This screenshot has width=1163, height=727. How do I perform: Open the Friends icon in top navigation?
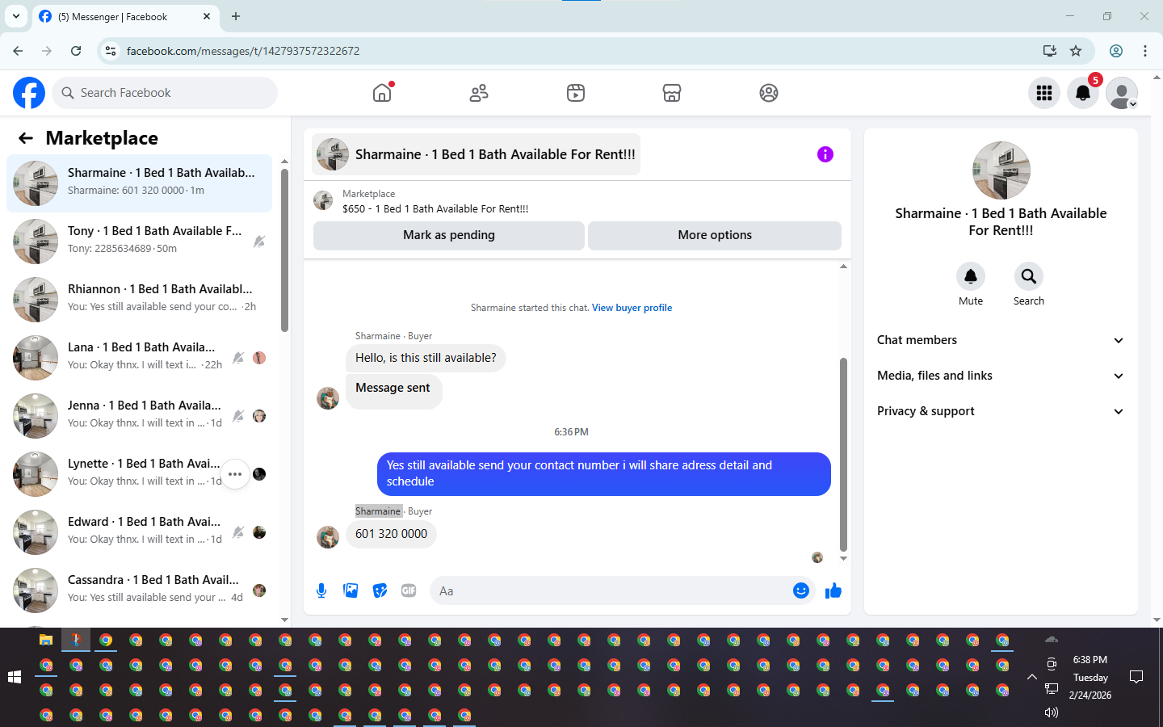[479, 93]
